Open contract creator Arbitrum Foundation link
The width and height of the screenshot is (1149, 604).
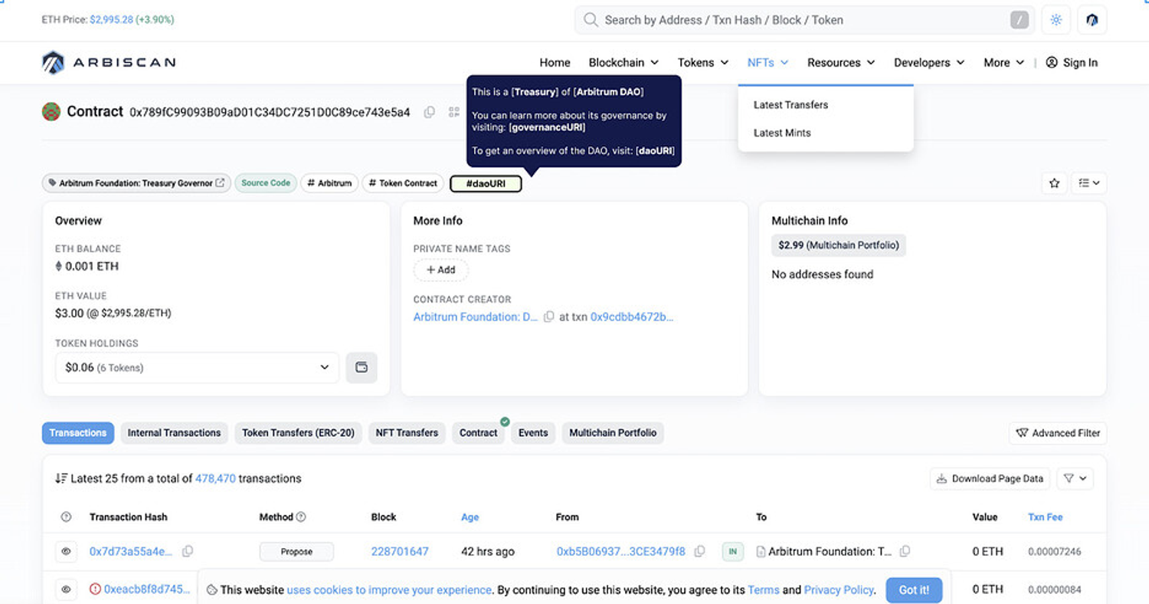476,317
